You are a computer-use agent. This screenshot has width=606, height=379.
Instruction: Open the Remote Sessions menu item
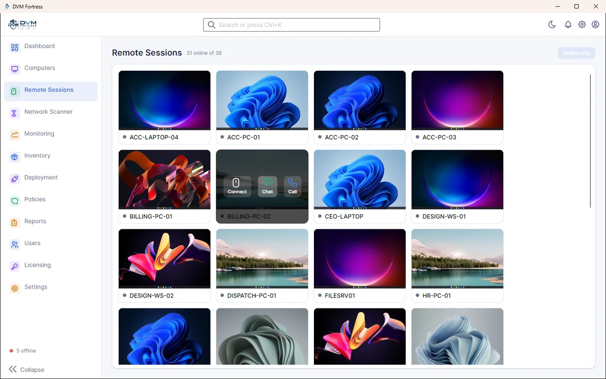[51, 91]
